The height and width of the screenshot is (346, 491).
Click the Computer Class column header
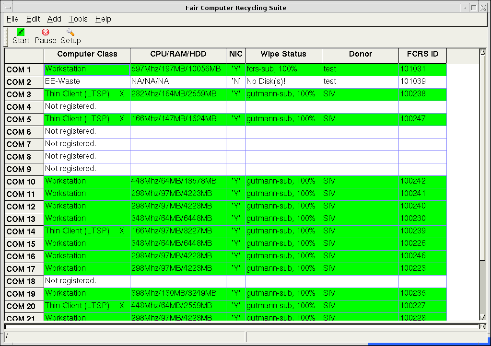pos(87,54)
